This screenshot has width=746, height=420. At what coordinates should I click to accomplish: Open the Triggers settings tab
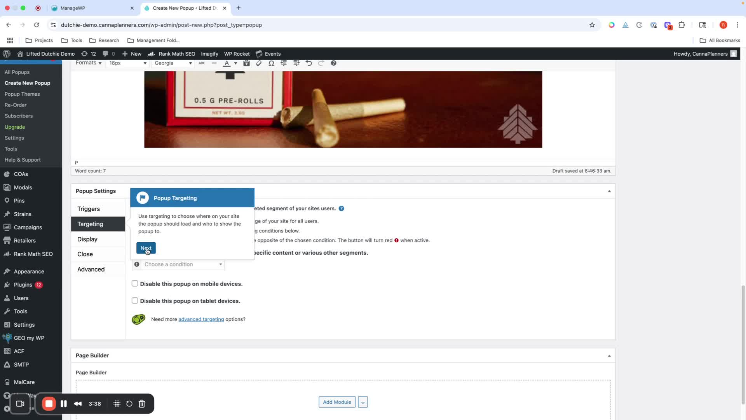click(x=89, y=209)
